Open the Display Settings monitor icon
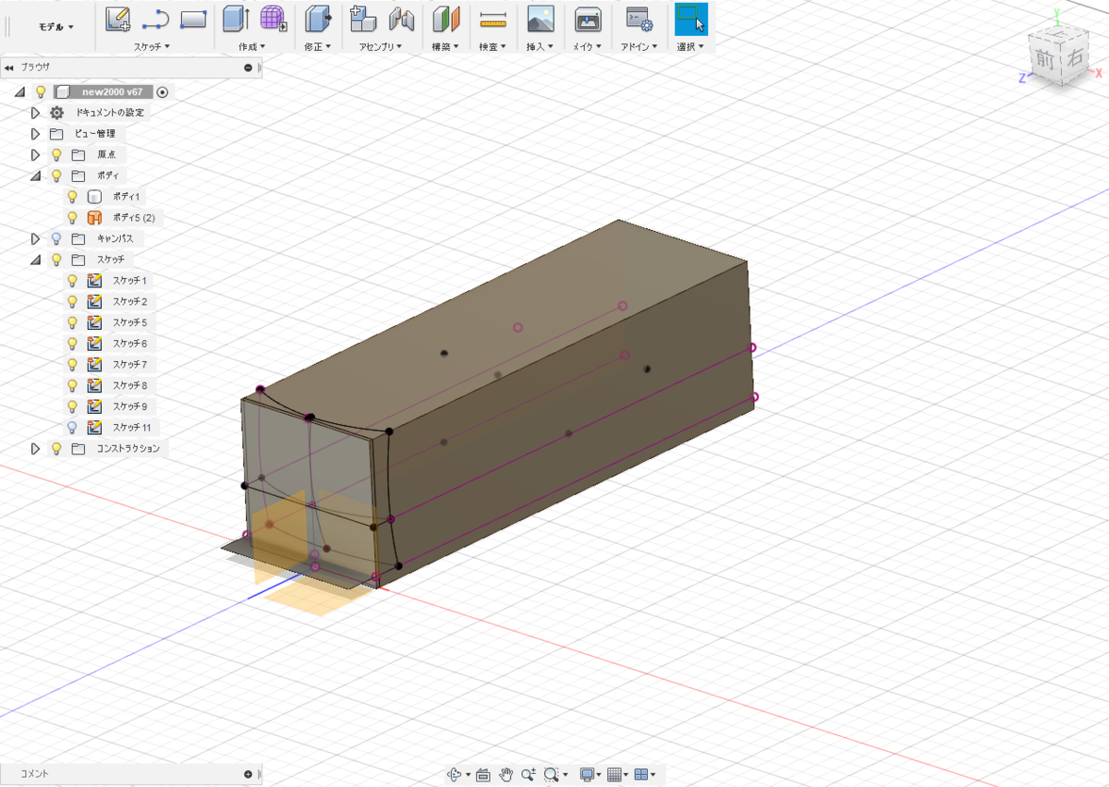 [x=586, y=774]
